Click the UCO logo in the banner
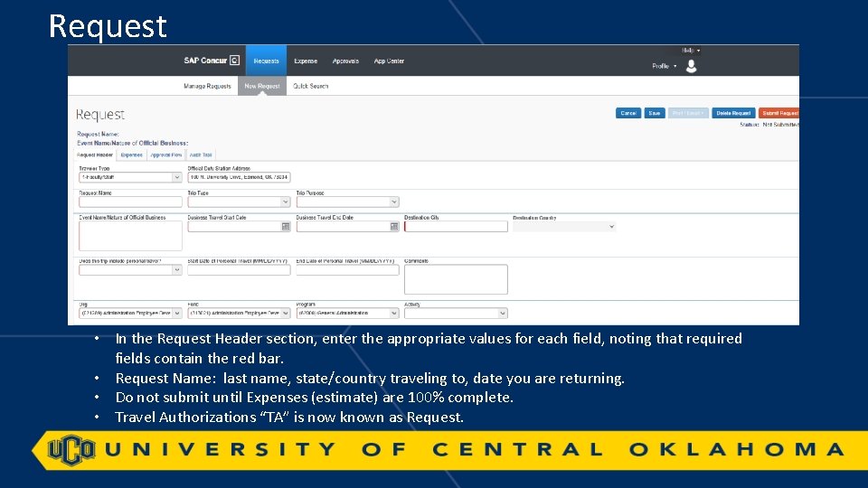The width and height of the screenshot is (868, 488). click(71, 450)
